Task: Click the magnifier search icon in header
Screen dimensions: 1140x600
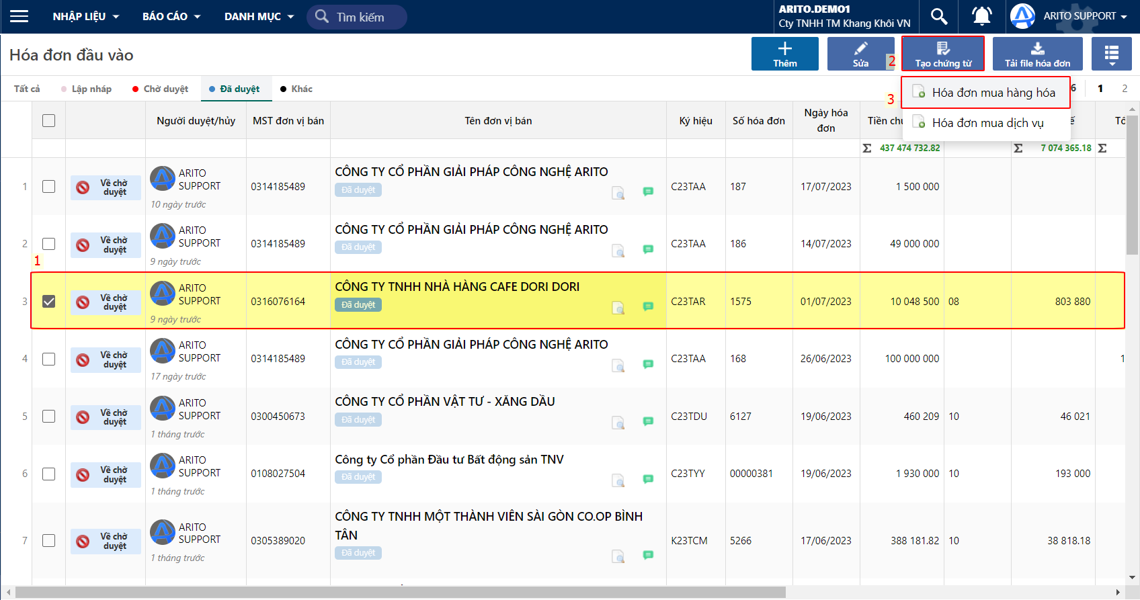Action: click(939, 16)
